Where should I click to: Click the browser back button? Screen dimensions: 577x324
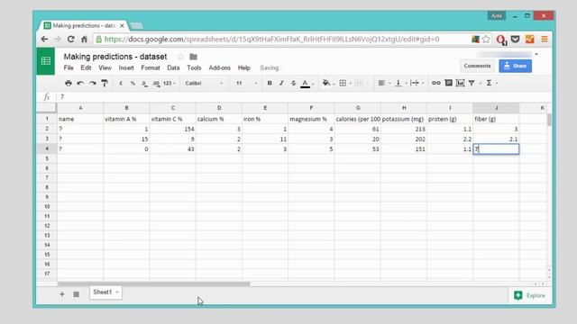[x=44, y=40]
